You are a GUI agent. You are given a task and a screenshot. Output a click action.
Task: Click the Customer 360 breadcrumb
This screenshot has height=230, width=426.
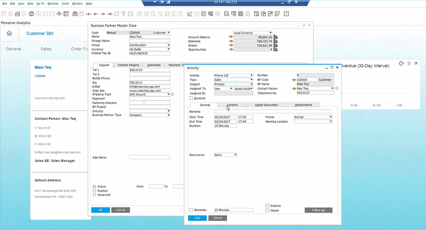[x=40, y=33]
